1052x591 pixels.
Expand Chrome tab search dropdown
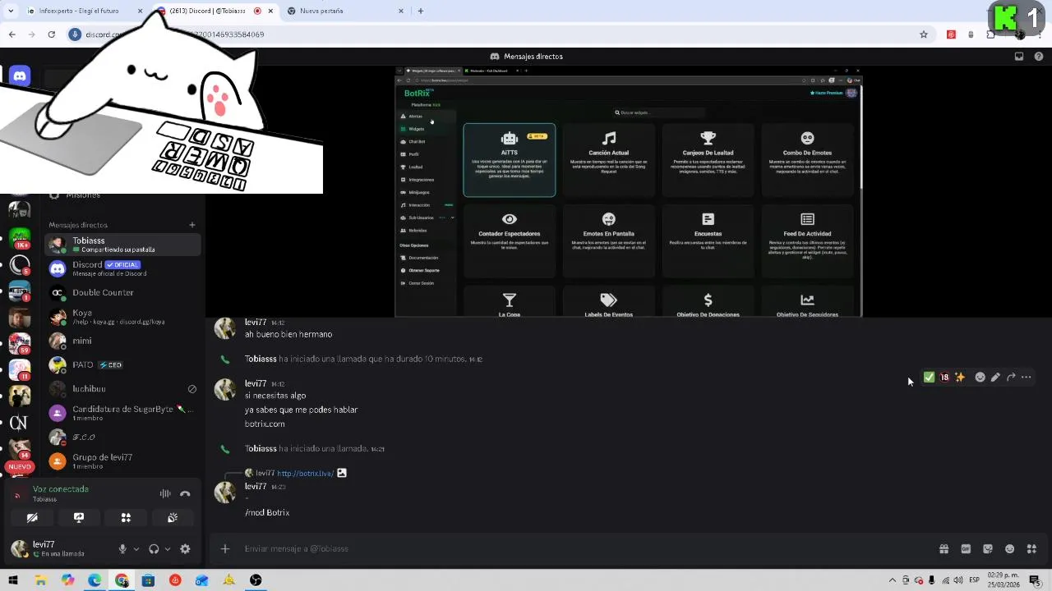(x=11, y=11)
